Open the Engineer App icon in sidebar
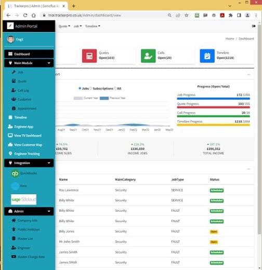This screenshot has width=262, height=270. [x=10, y=127]
